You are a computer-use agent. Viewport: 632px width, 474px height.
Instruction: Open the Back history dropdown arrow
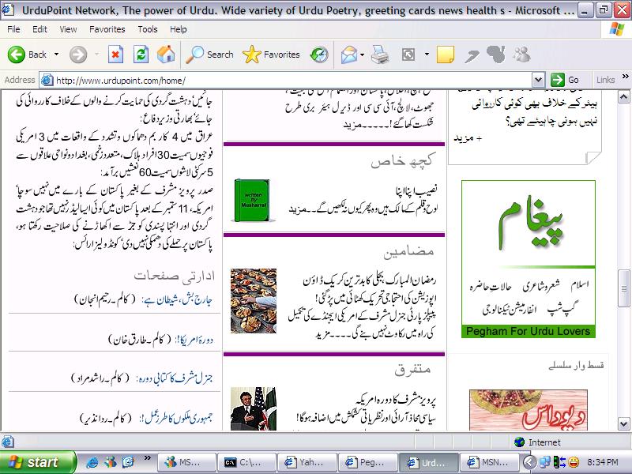point(56,55)
